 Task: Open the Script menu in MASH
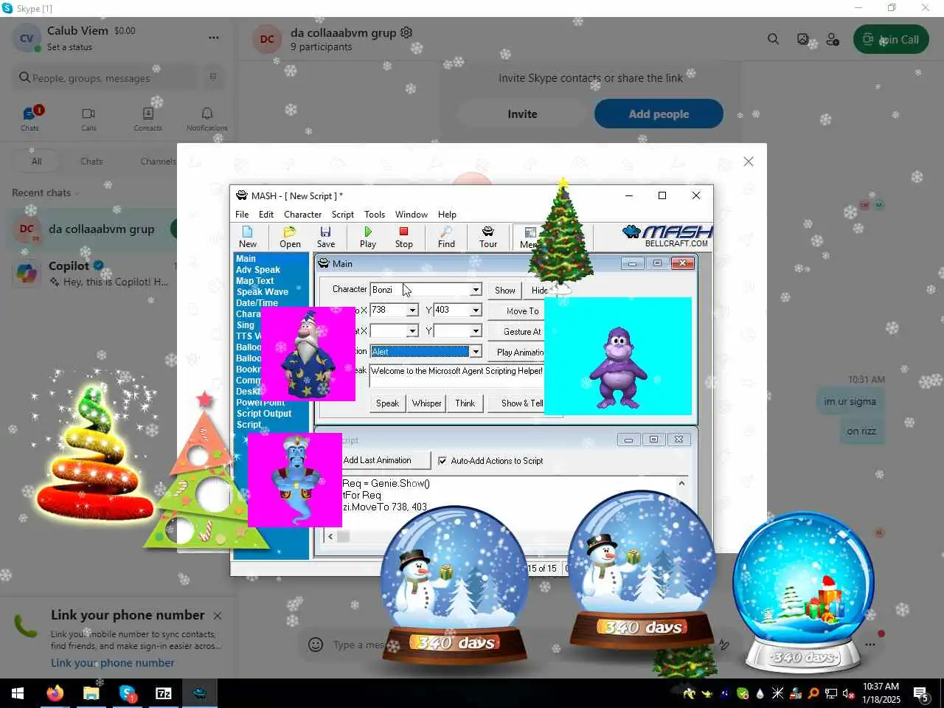click(x=342, y=215)
